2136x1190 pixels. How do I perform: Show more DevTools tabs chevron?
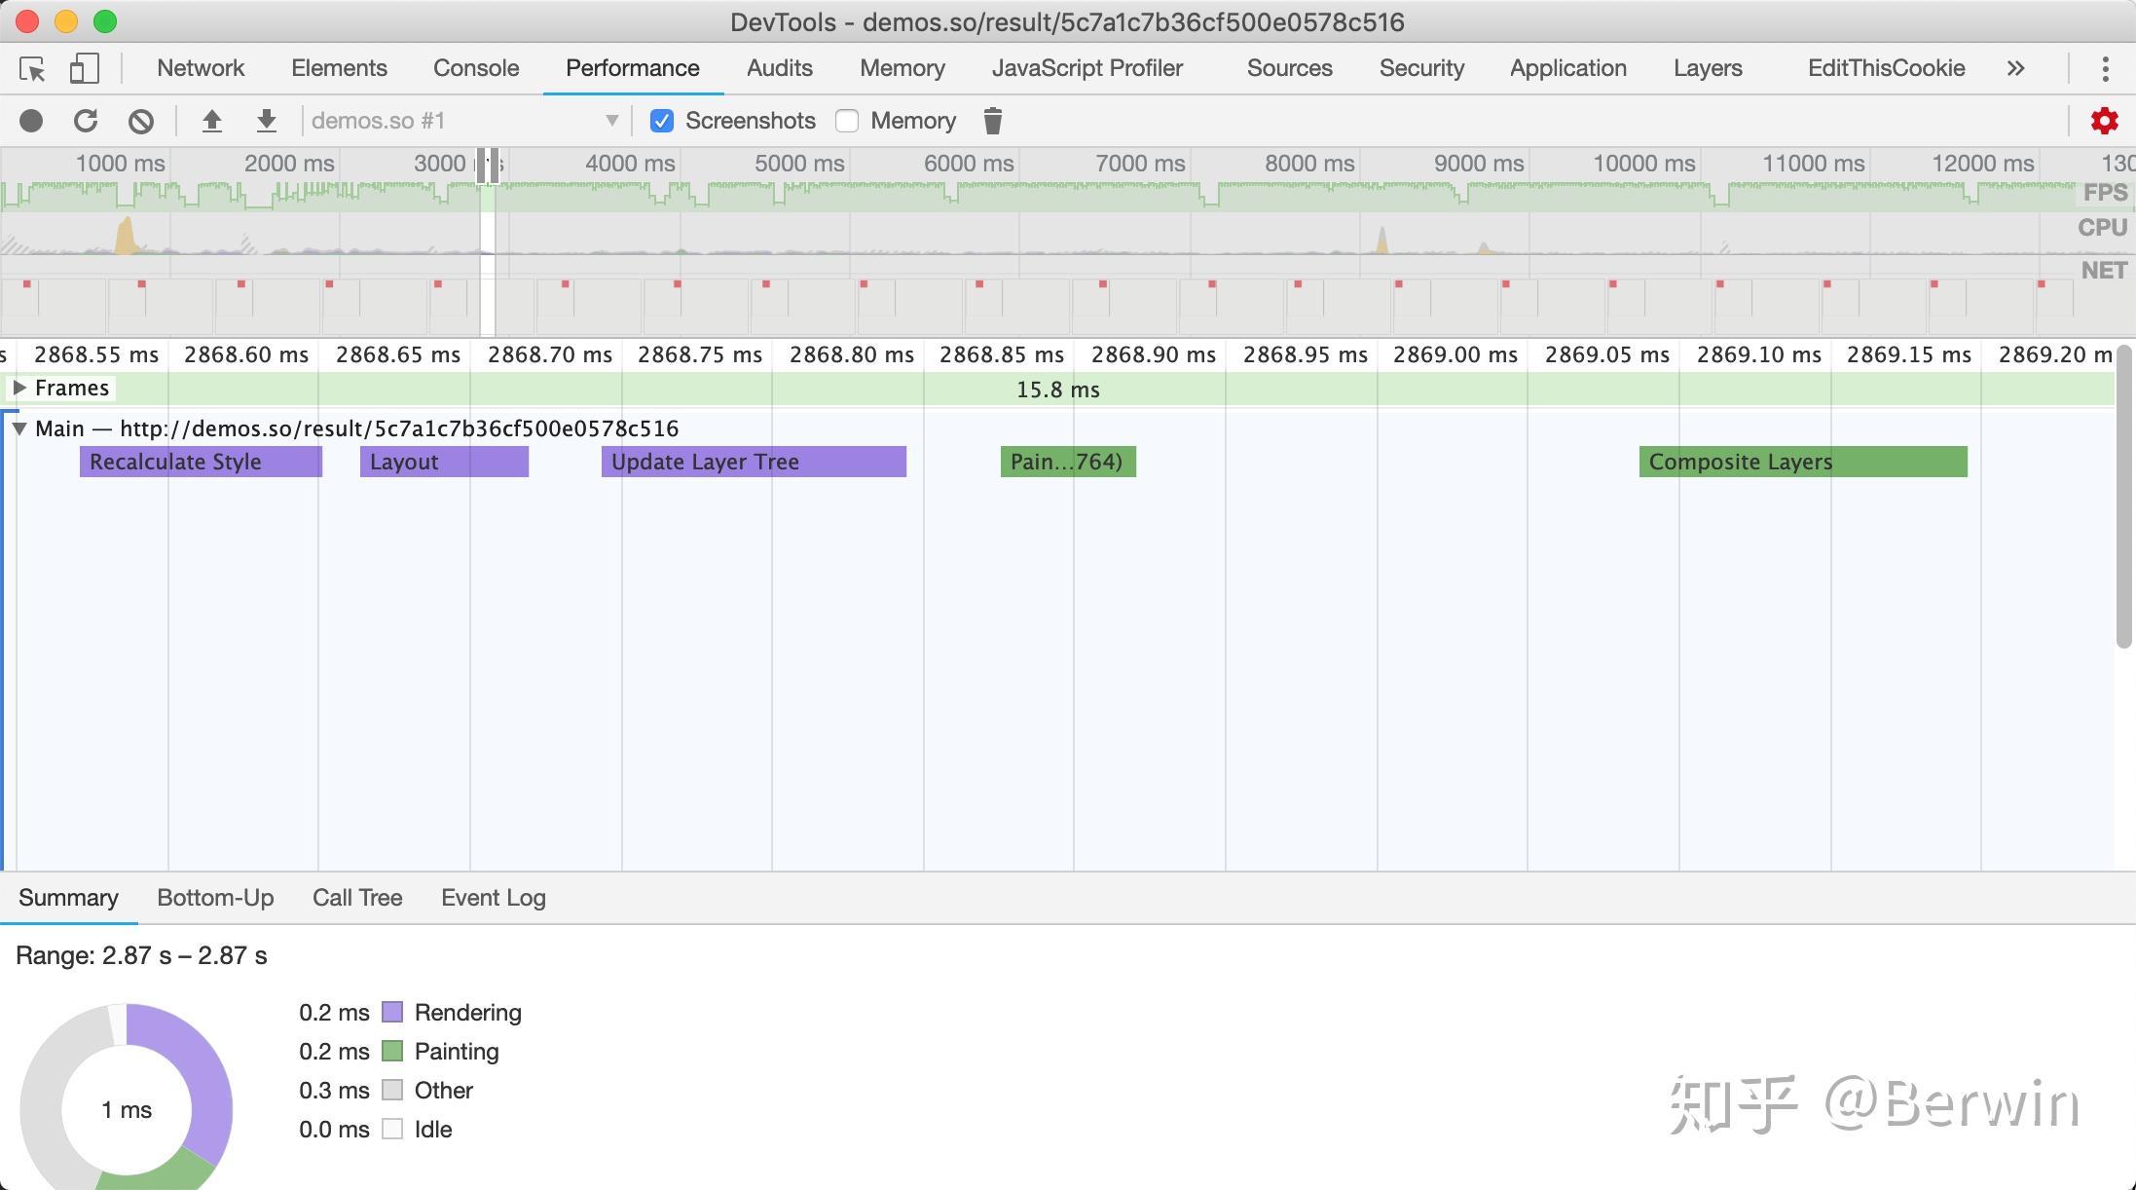tap(2015, 68)
